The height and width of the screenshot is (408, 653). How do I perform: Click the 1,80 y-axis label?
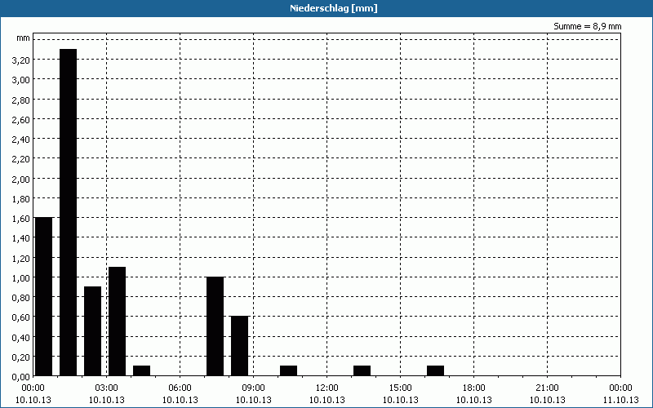coord(21,199)
